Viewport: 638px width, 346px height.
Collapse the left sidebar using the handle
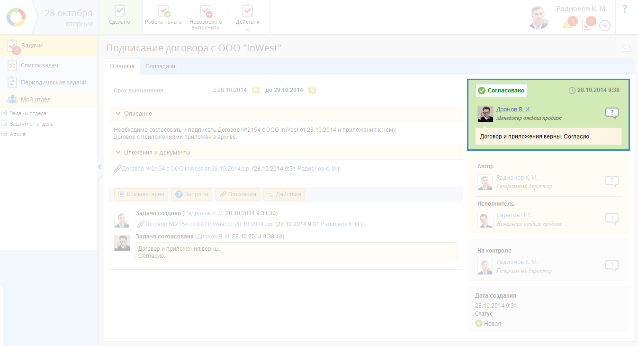[x=99, y=166]
